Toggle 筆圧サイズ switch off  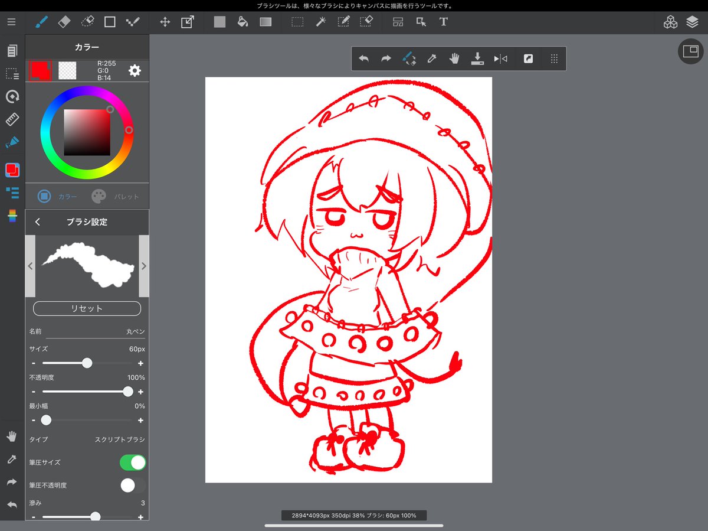point(133,462)
